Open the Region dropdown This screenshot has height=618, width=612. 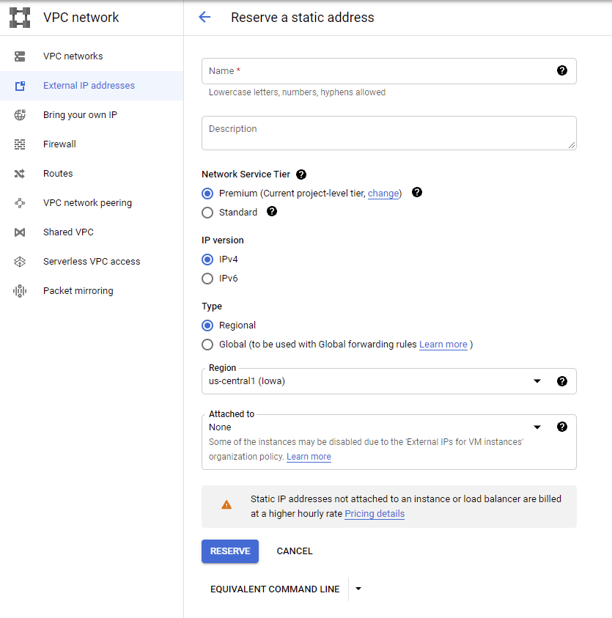(537, 380)
